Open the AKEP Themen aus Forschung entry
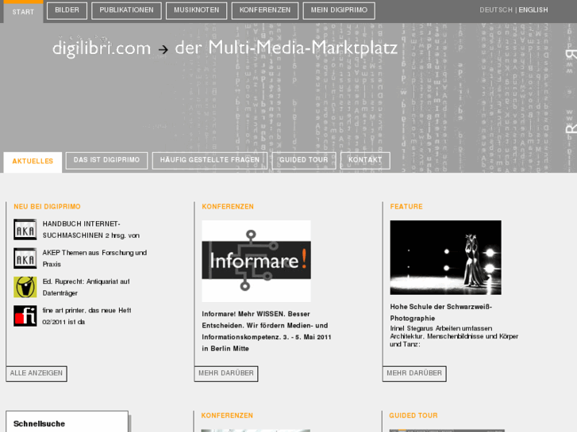The height and width of the screenshot is (432, 577). 94,258
